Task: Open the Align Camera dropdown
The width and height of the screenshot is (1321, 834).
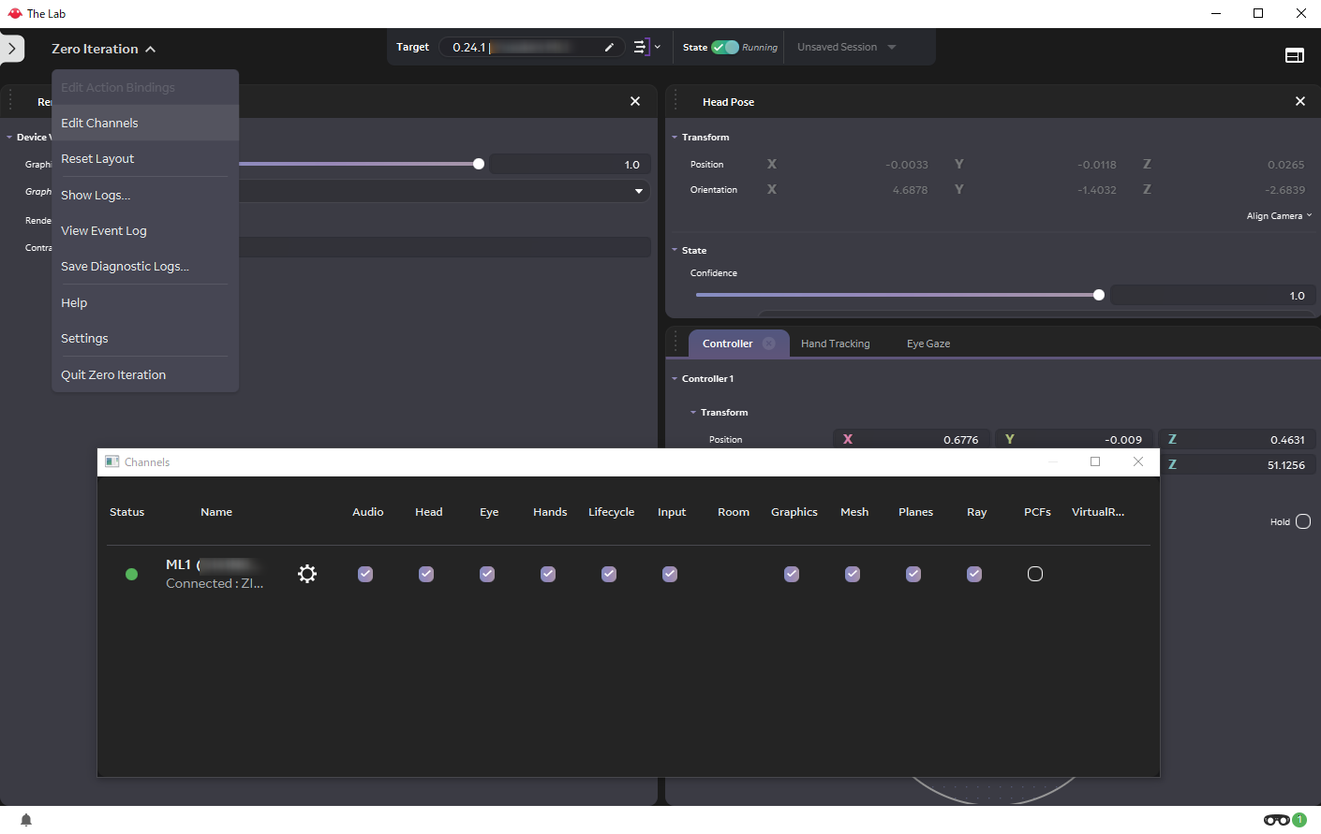Action: 1279,215
